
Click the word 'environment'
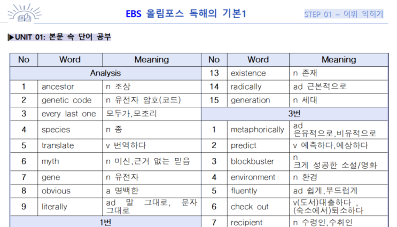[253, 177]
